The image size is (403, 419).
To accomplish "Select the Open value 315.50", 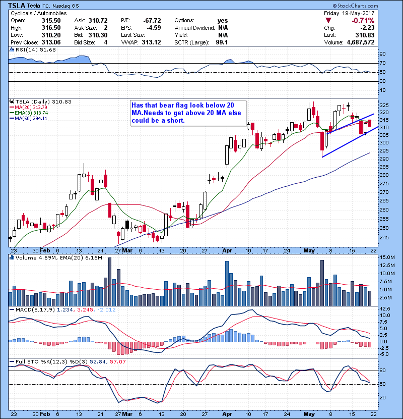I will pos(51,21).
